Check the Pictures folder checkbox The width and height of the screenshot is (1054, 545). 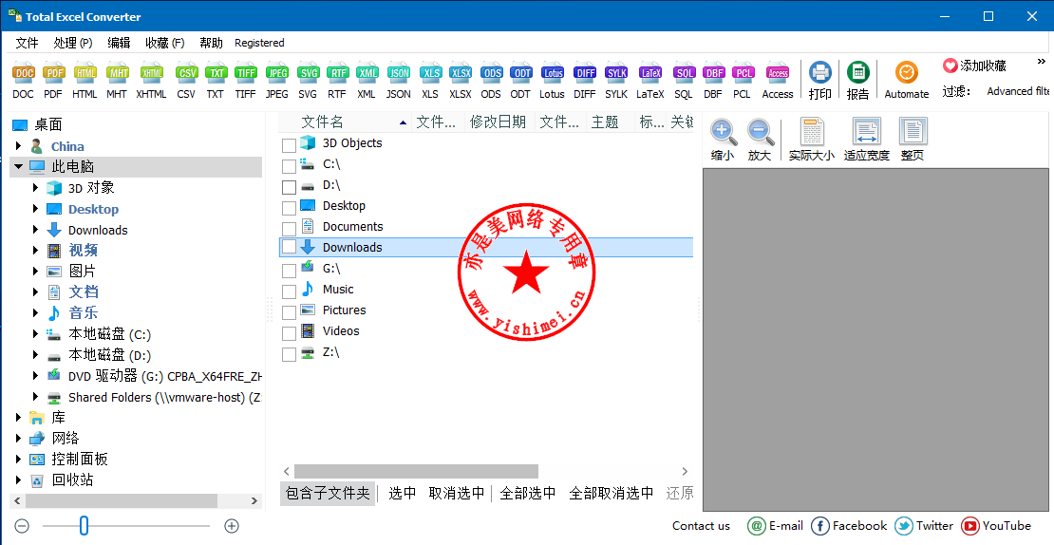coord(289,311)
